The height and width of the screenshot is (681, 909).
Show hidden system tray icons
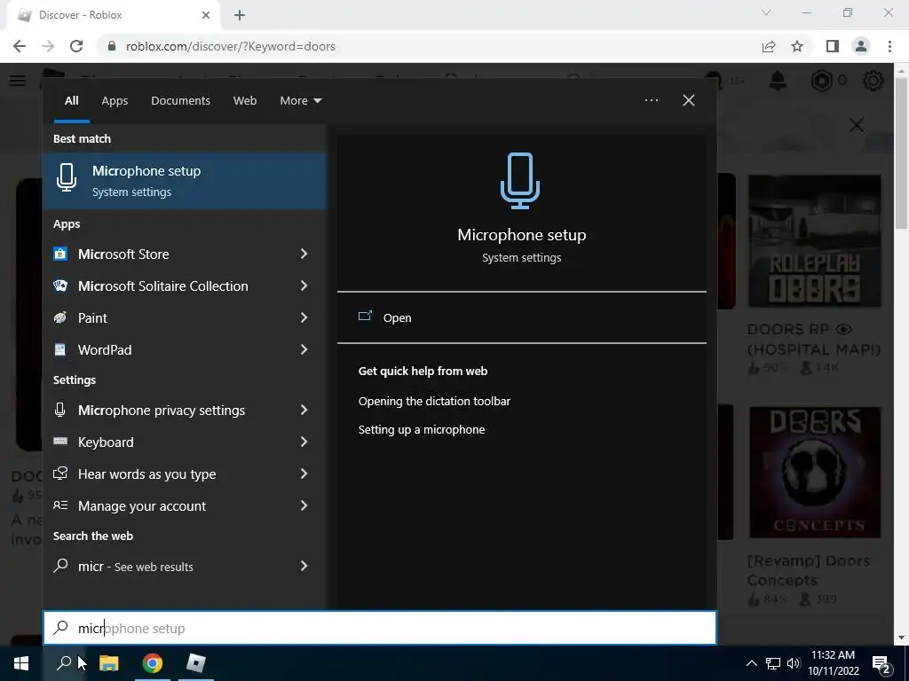(751, 663)
